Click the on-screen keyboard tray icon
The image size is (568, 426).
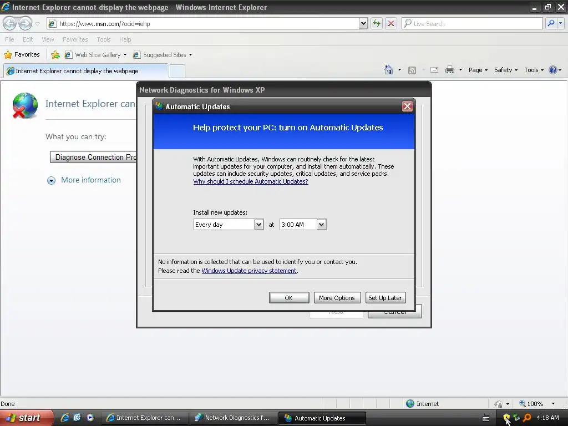pyautogui.click(x=486, y=418)
